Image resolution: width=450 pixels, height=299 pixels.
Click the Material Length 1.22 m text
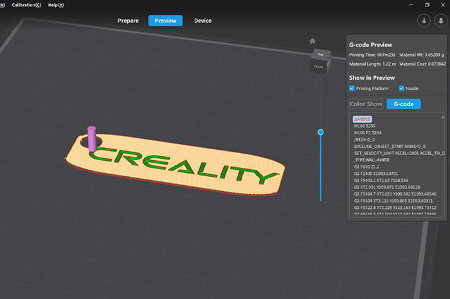[x=372, y=64]
